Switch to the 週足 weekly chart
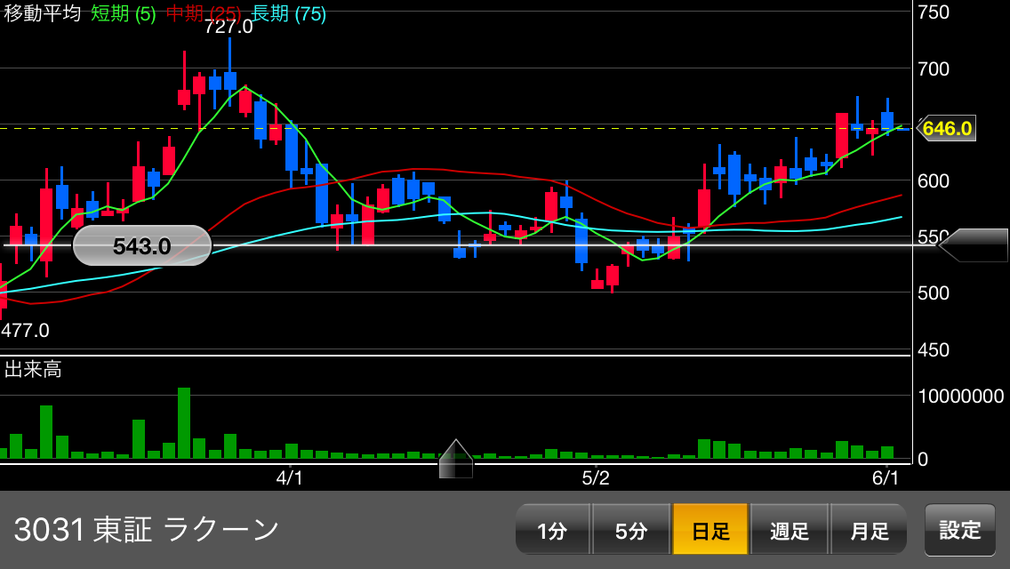The image size is (1010, 569). [790, 531]
